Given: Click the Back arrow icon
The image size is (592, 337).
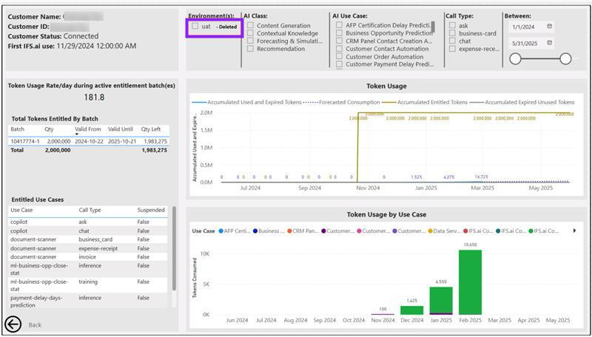Looking at the screenshot, I should coord(13,324).
